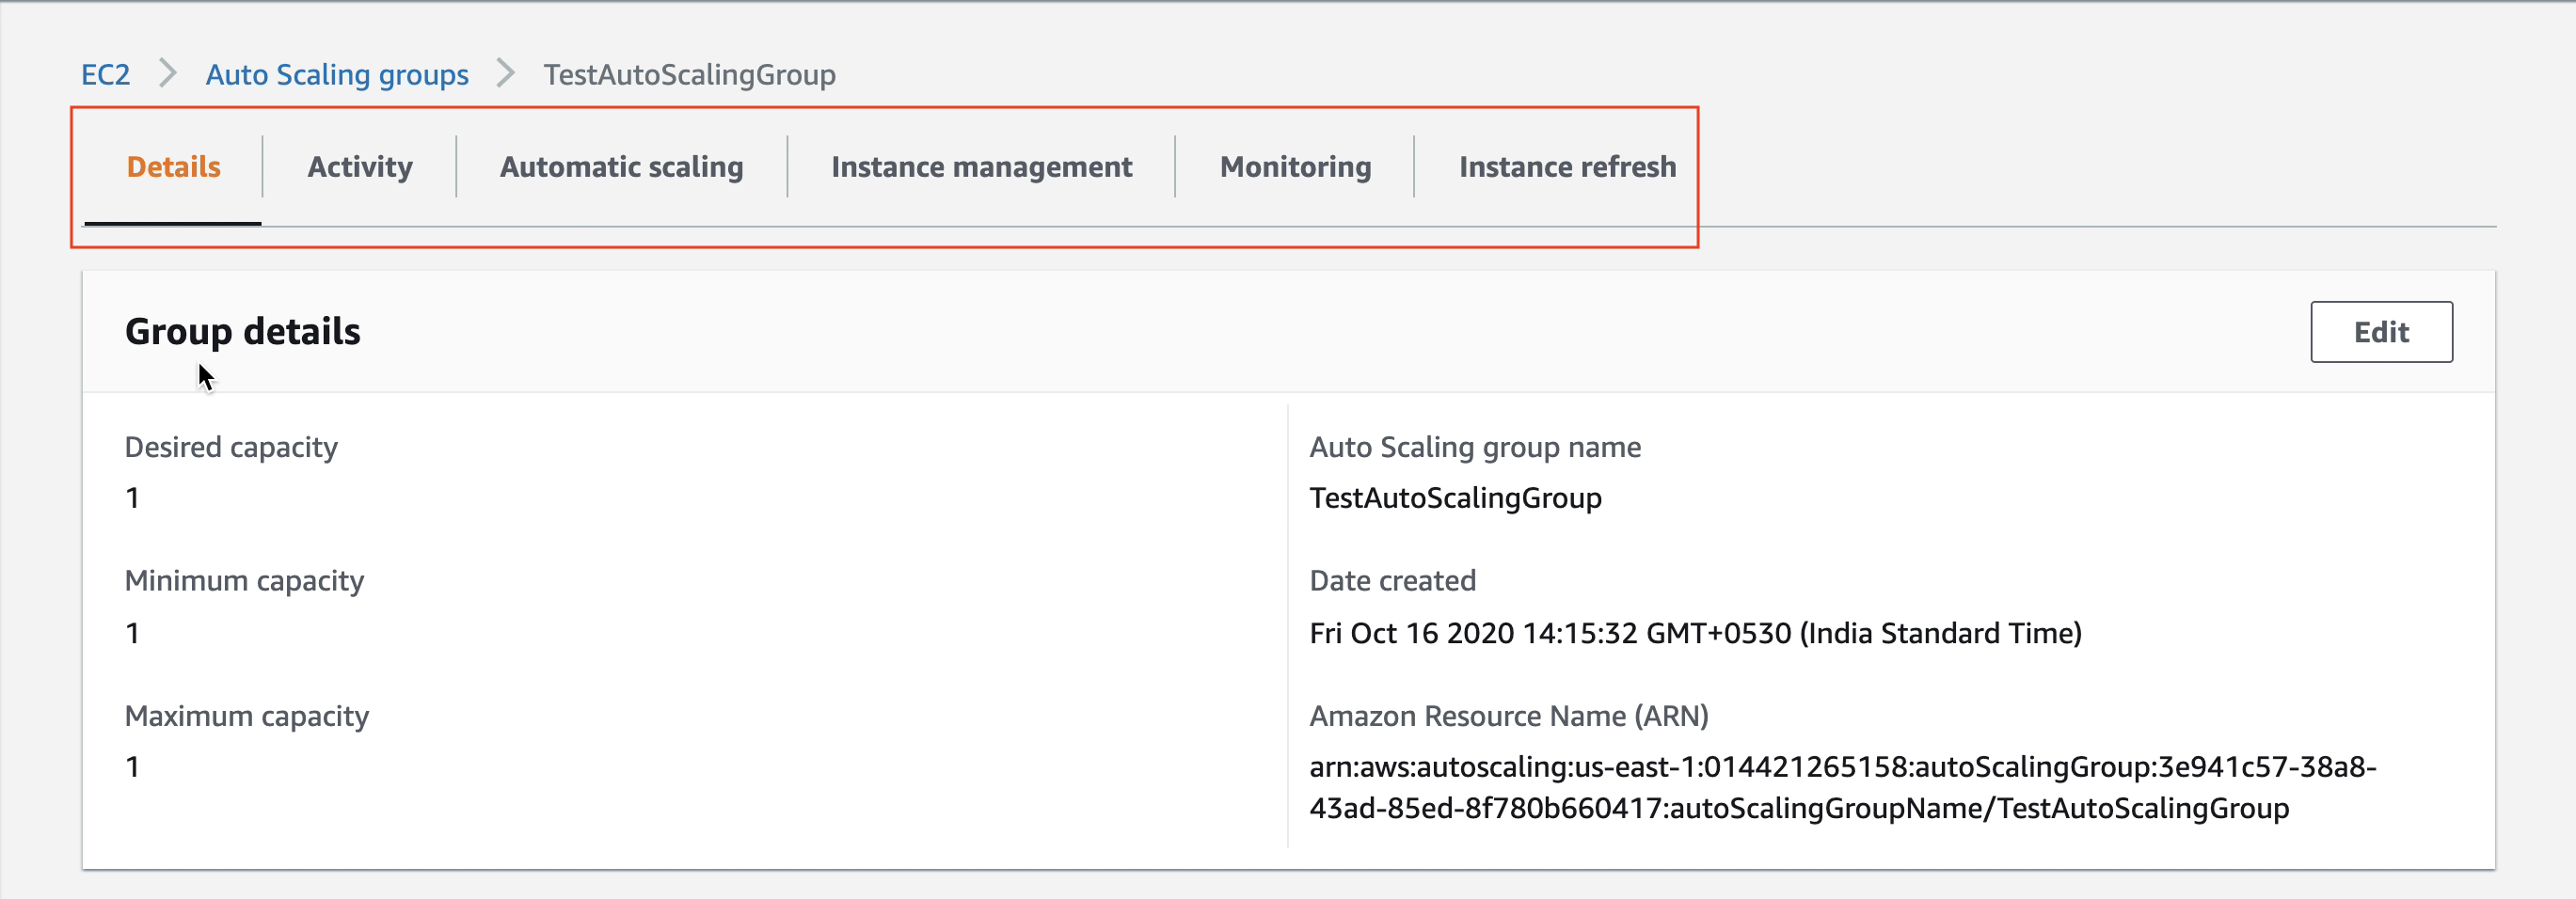
Task: Open the Instance refresh tab
Action: pos(1567,166)
